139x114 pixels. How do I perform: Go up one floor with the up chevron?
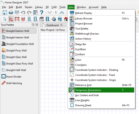62,13
